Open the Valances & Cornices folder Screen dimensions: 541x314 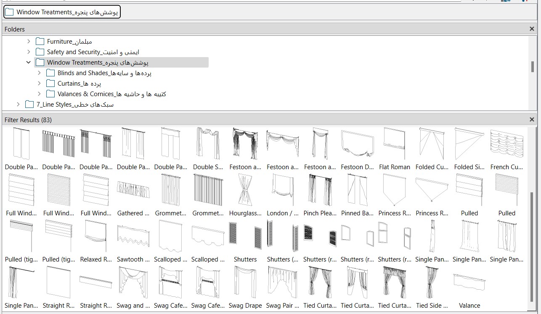click(111, 94)
